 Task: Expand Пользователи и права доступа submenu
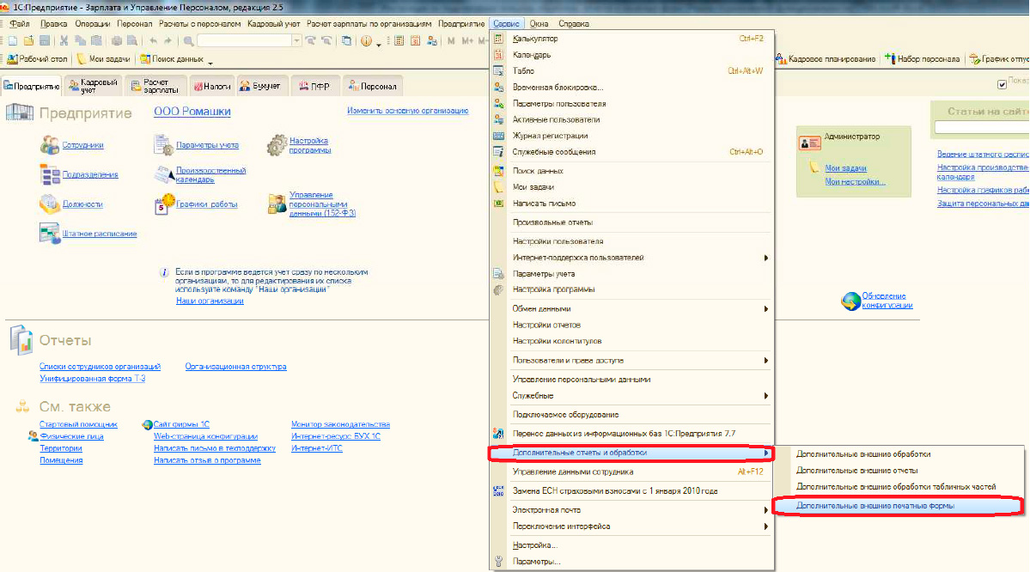[766, 361]
